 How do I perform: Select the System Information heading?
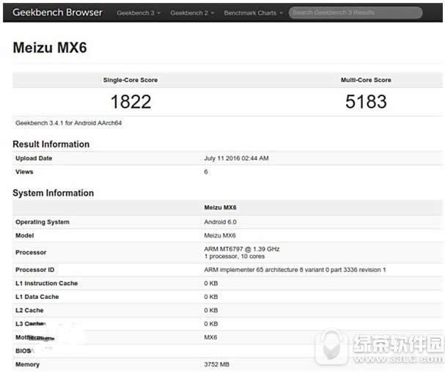tap(54, 193)
